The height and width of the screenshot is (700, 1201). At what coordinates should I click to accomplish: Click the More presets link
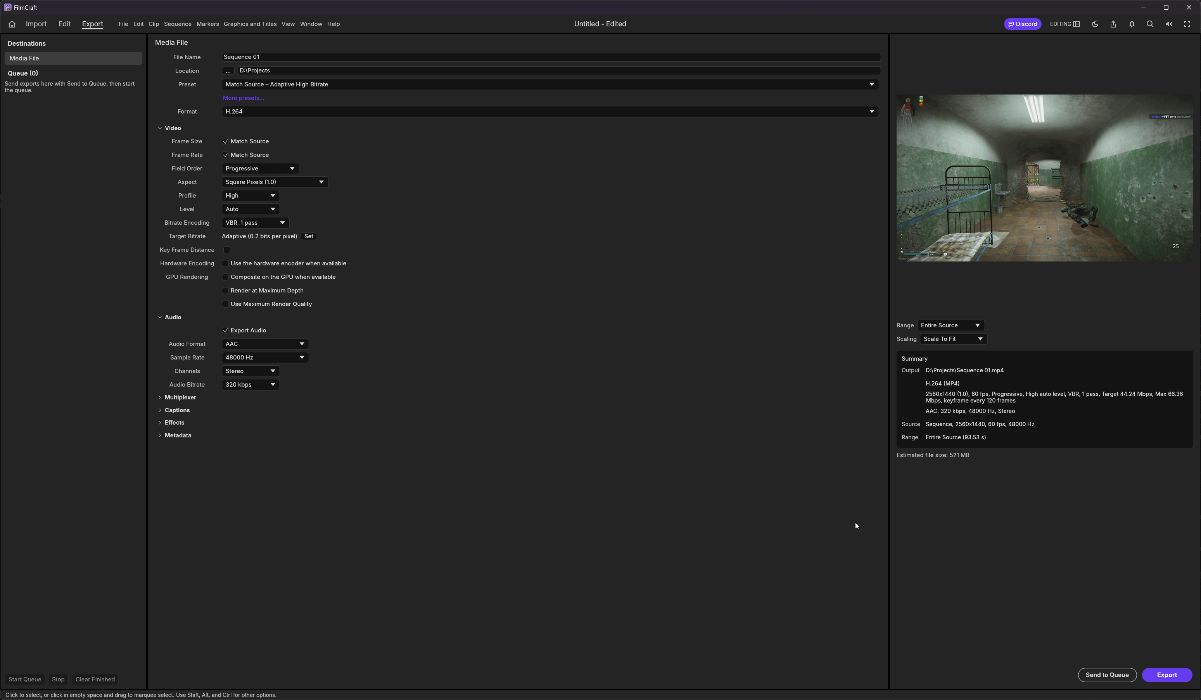(x=244, y=98)
